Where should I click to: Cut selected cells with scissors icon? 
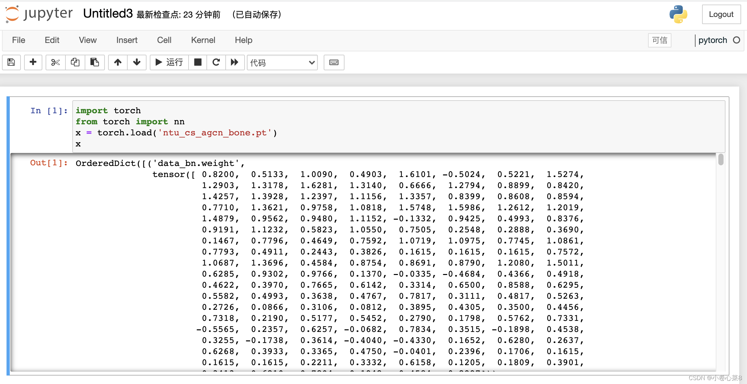coord(56,62)
